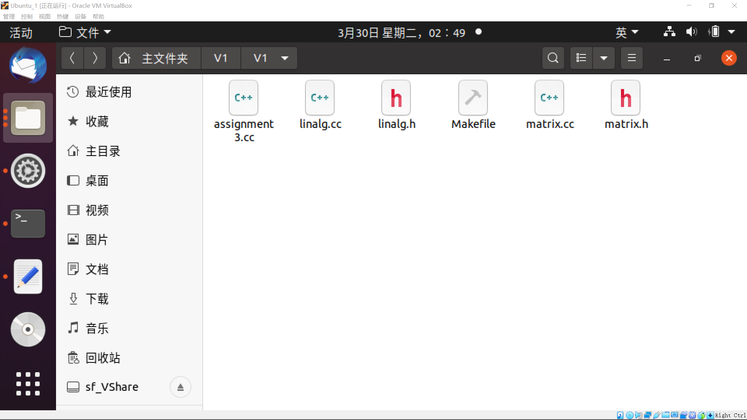Click the volume speaker icon

tap(691, 32)
